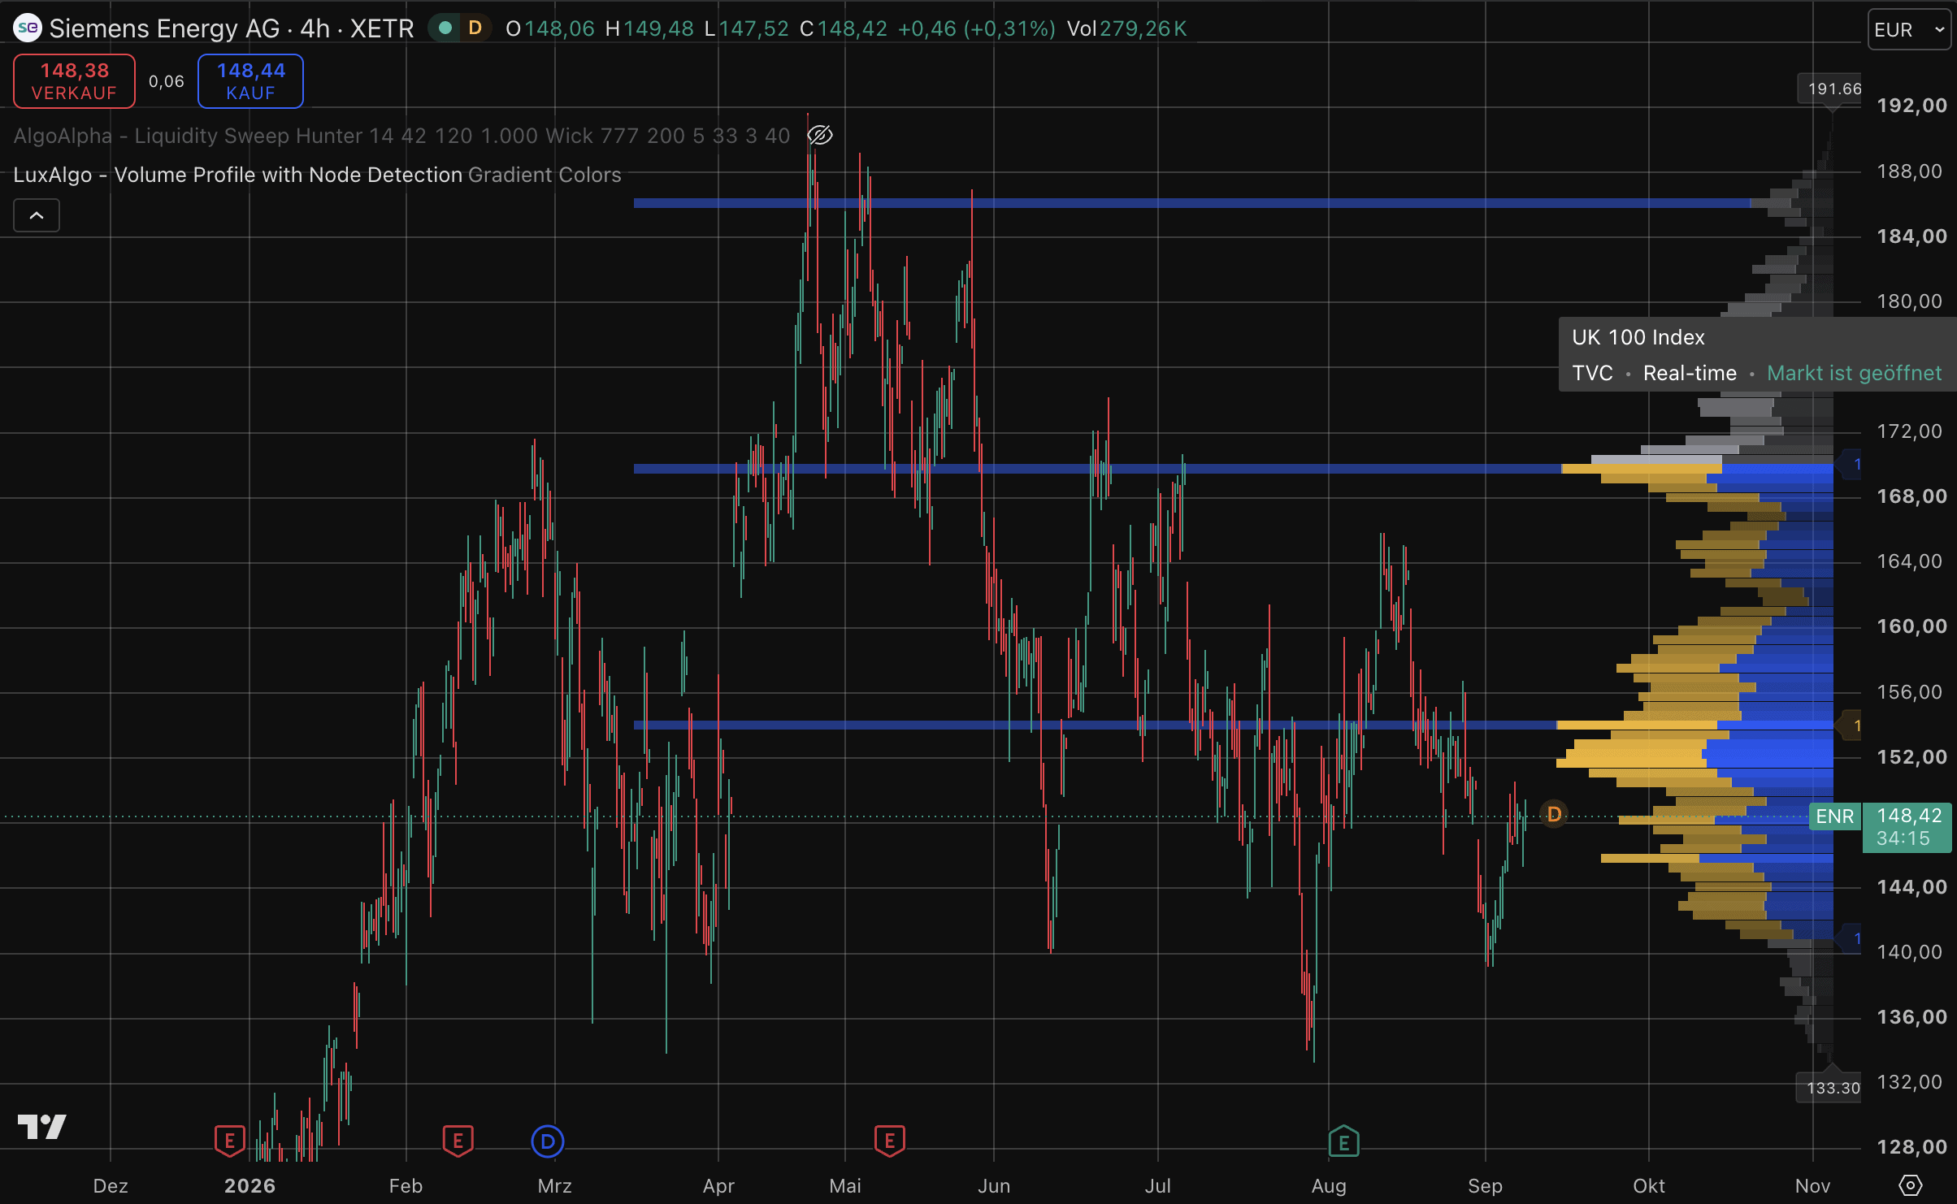Viewport: 1957px width, 1204px height.
Task: Click the 'Gradient Colors' indicator parameter text
Action: click(x=545, y=175)
